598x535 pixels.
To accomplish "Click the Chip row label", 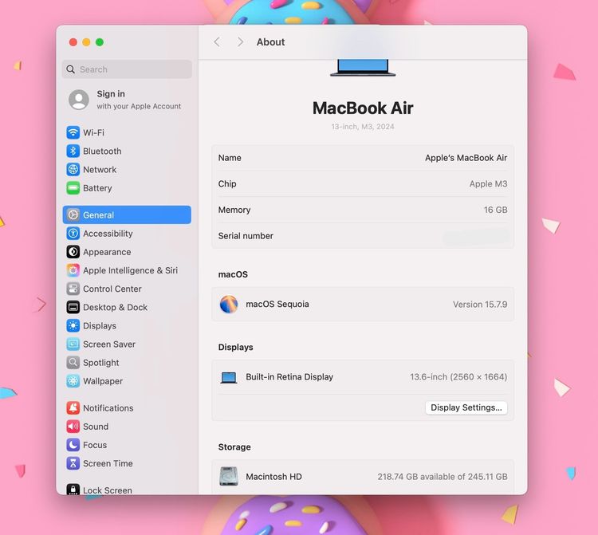I will pyautogui.click(x=227, y=184).
